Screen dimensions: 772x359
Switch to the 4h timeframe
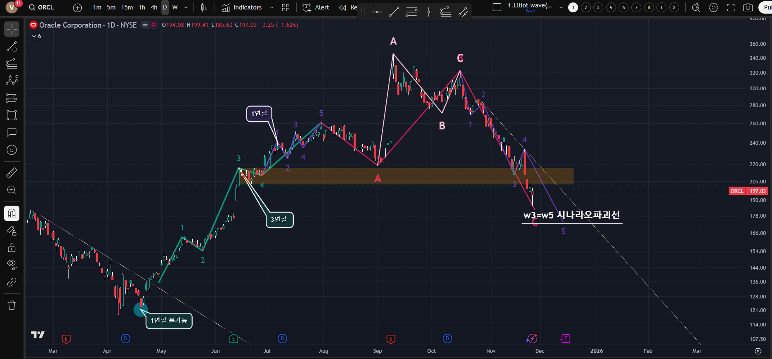(154, 7)
